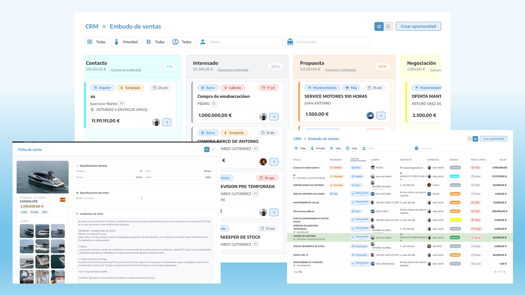
Task: Click the Embarcación search field in top panel
Action: (x=327, y=42)
